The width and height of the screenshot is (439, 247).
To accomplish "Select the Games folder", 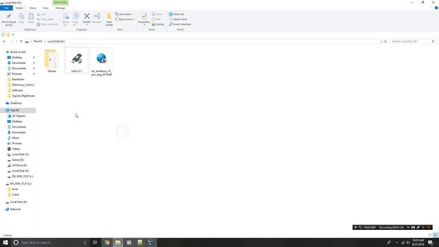I will tap(52, 61).
